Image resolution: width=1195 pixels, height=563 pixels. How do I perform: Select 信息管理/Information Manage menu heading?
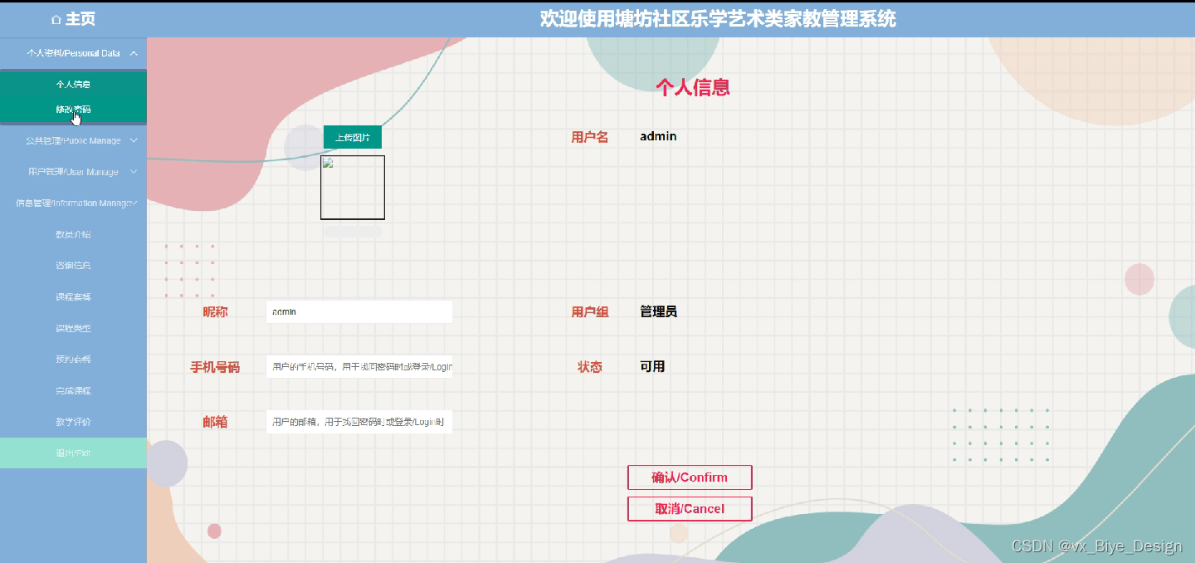73,203
